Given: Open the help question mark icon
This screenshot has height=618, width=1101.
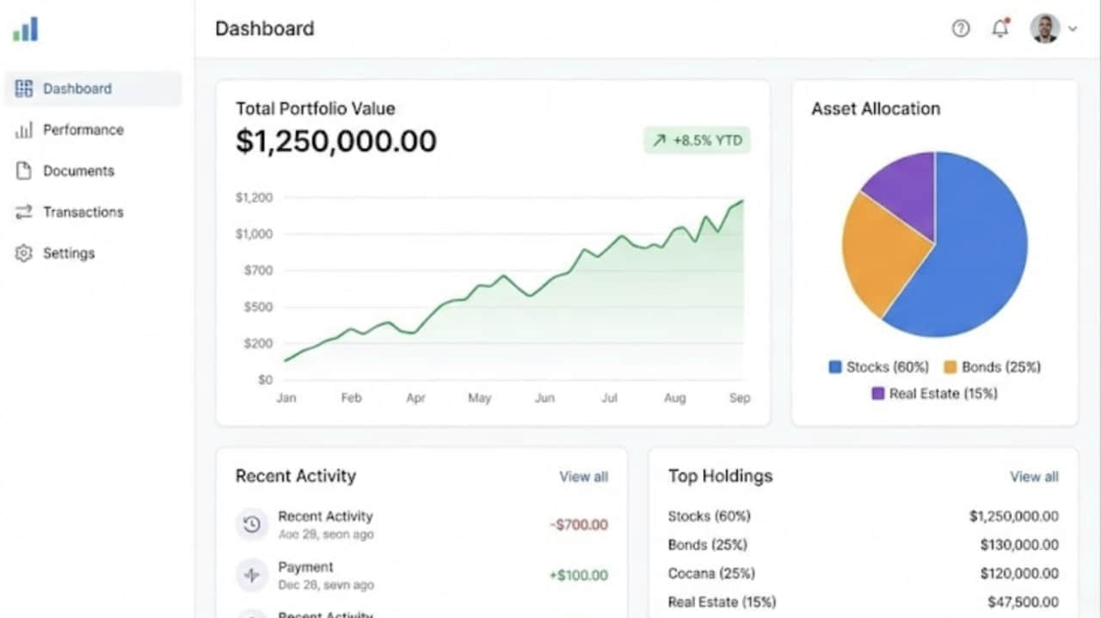Looking at the screenshot, I should click(960, 28).
